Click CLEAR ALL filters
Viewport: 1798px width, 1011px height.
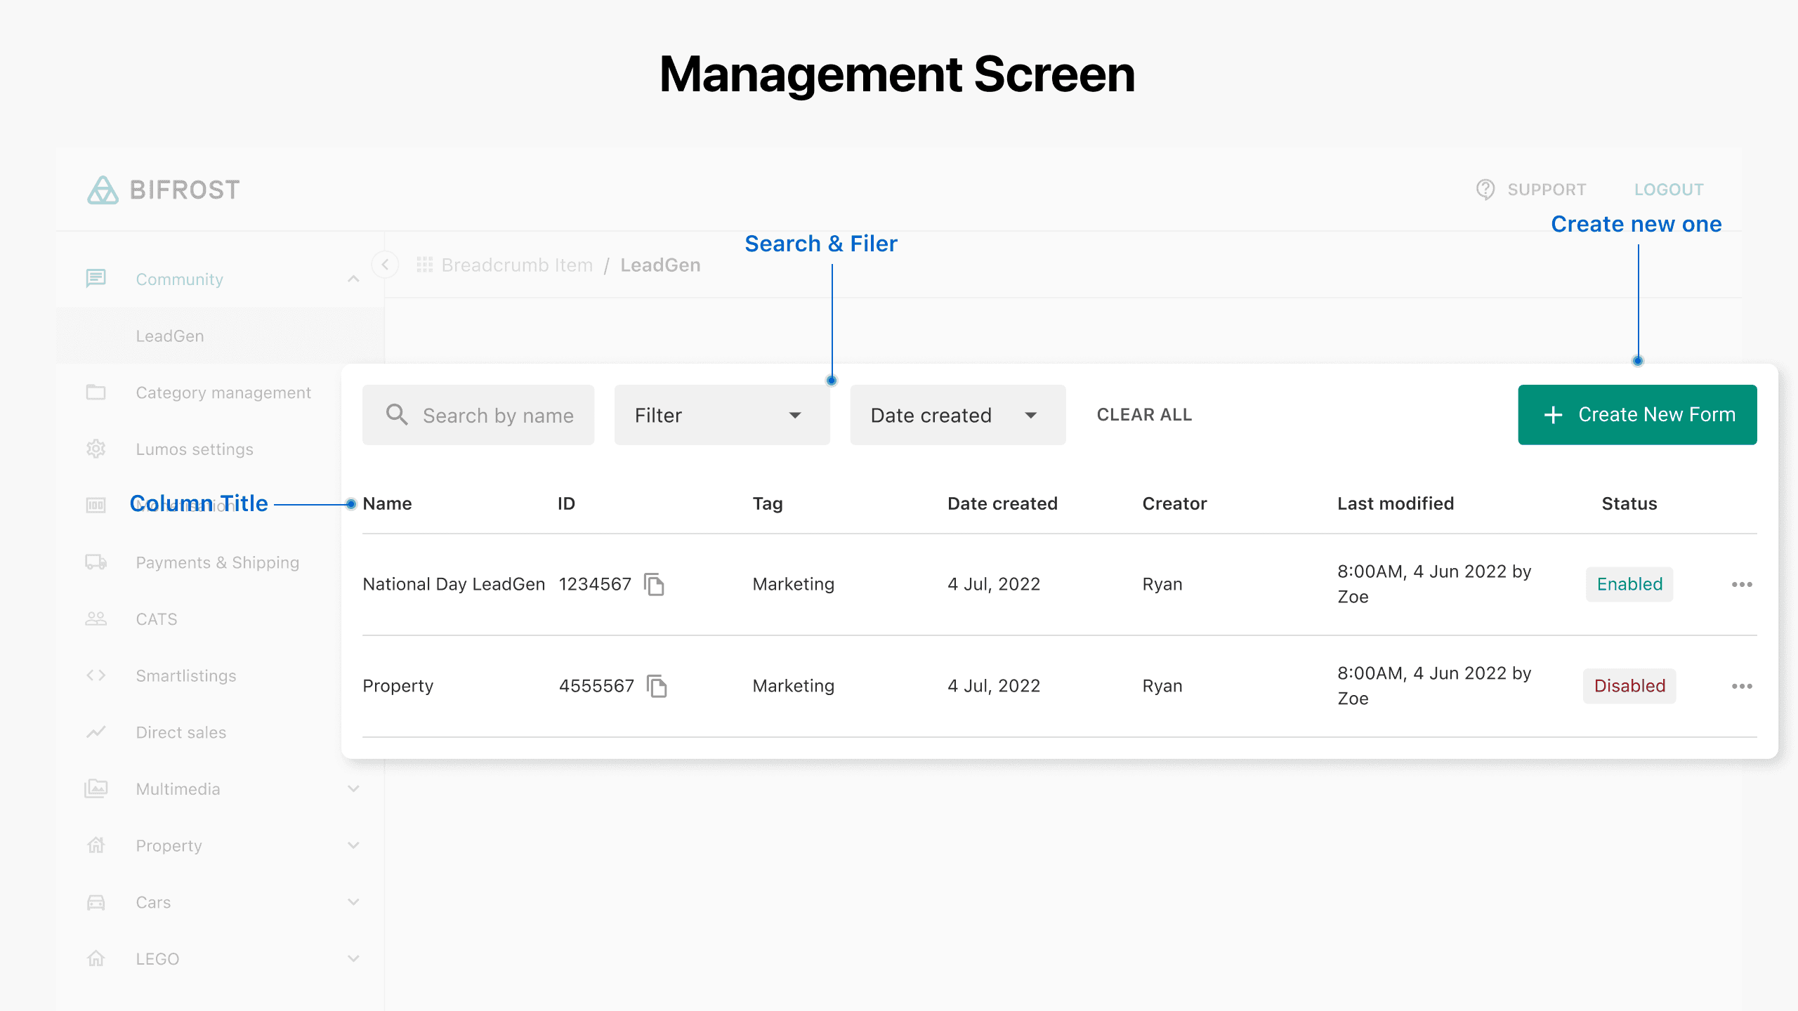point(1144,415)
